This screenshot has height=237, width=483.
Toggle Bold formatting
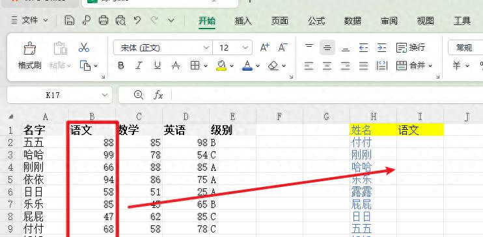point(121,66)
